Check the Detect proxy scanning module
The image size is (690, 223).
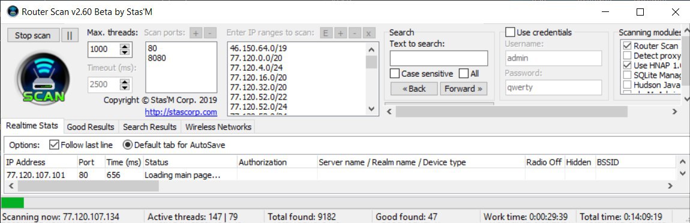627,55
